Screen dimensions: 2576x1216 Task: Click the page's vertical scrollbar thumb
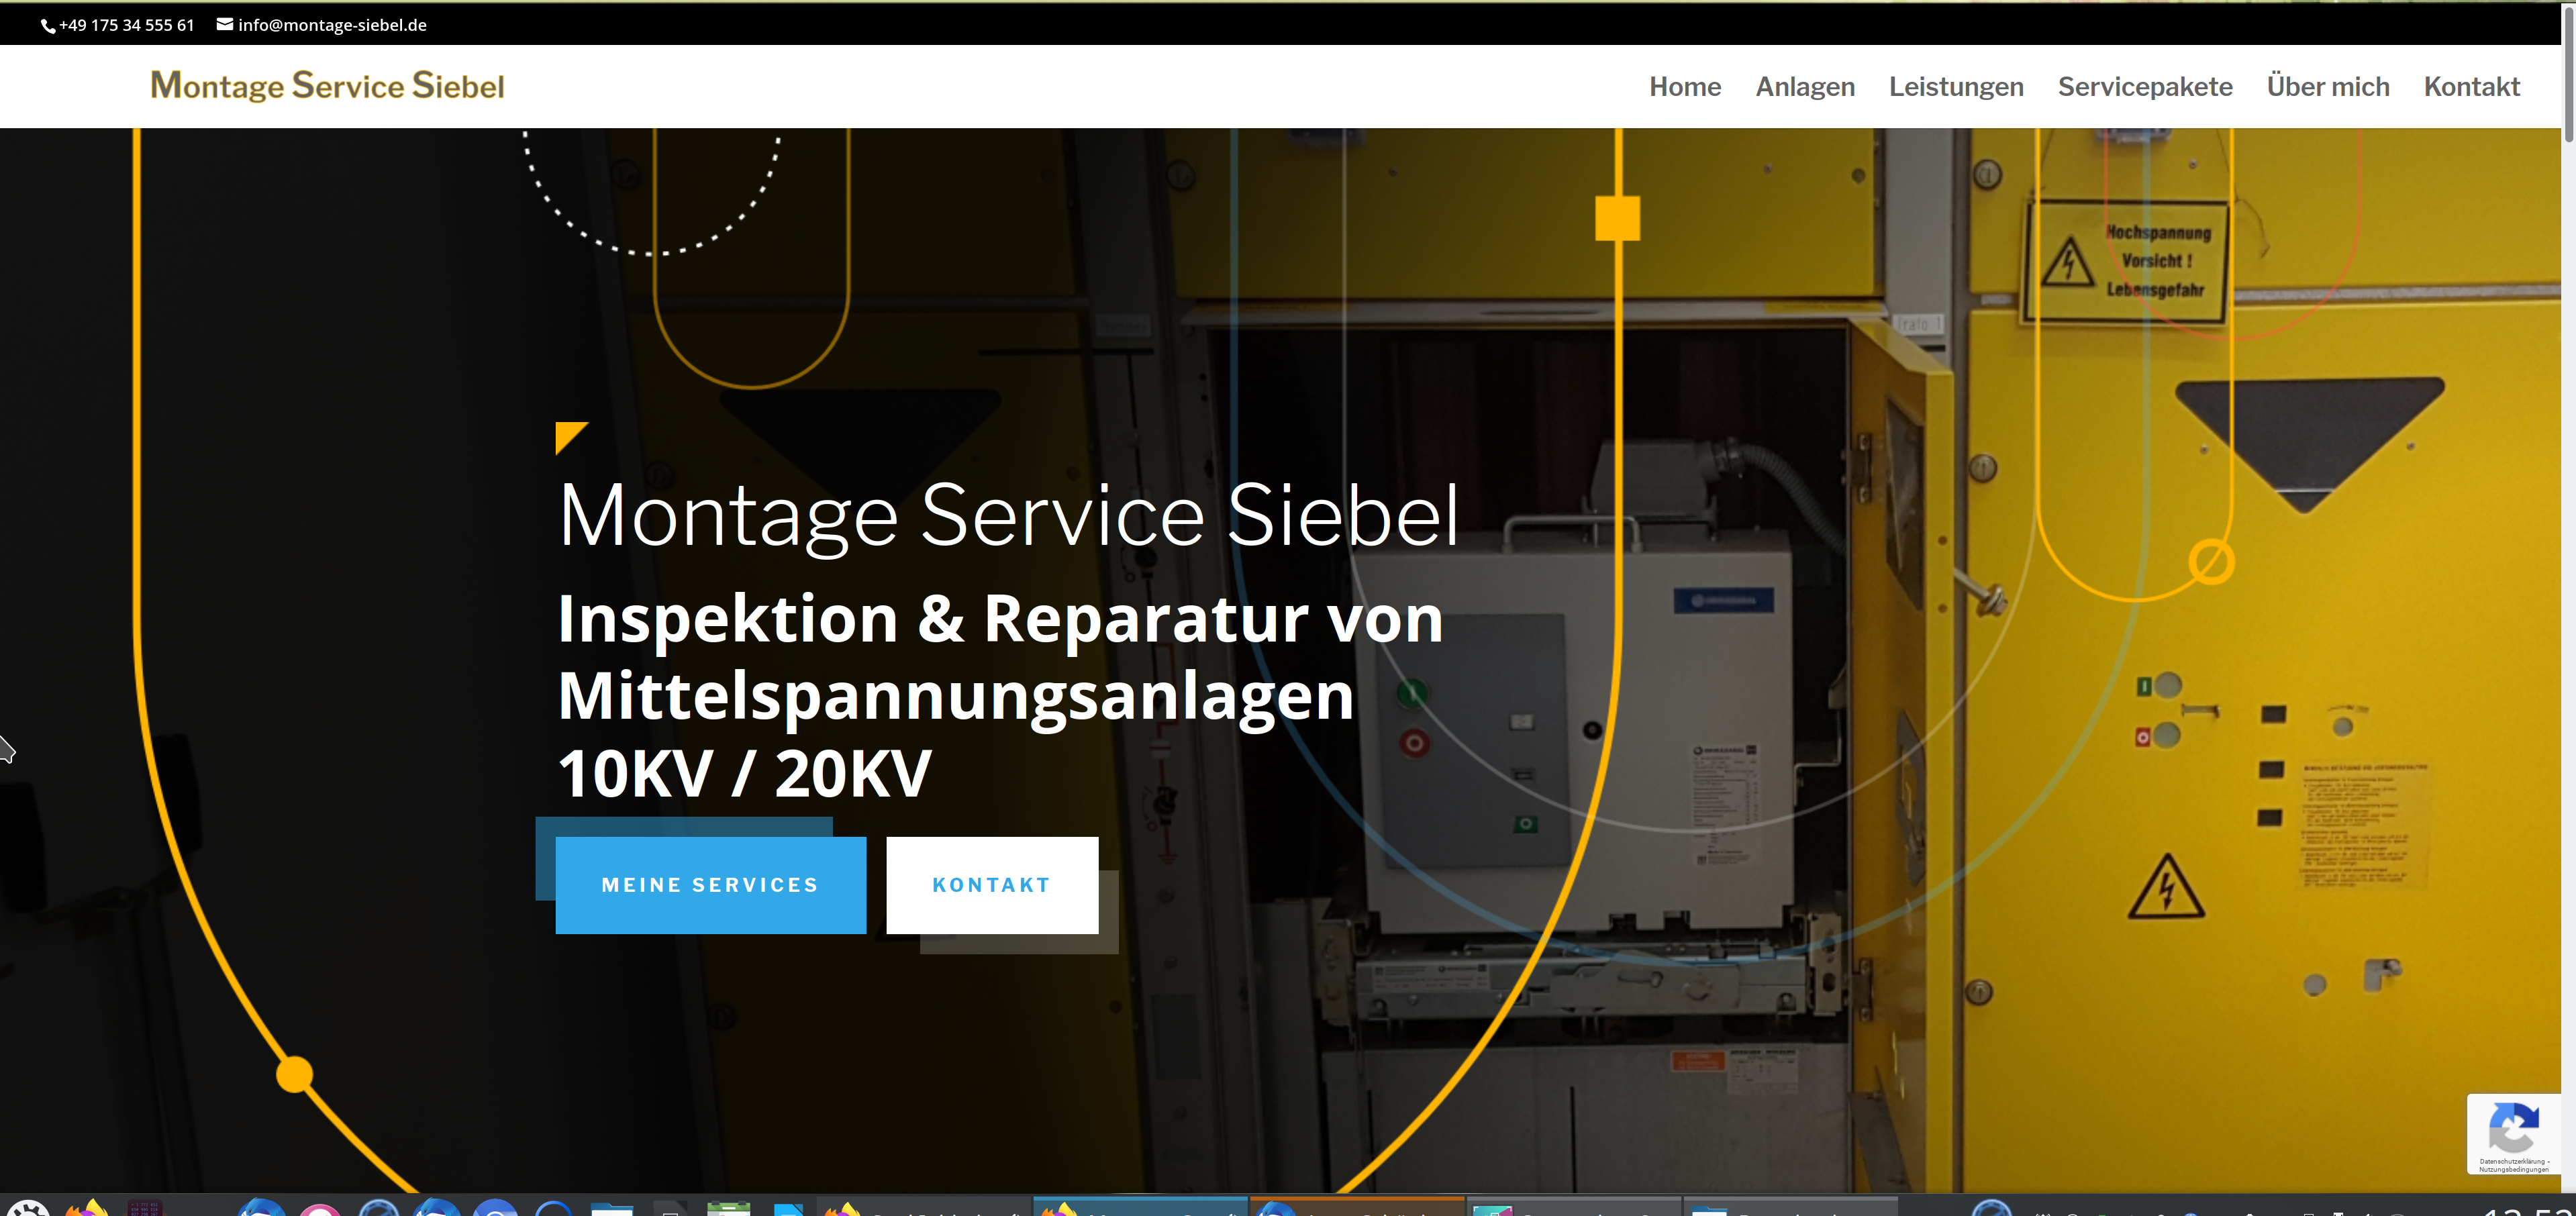(x=2568, y=75)
